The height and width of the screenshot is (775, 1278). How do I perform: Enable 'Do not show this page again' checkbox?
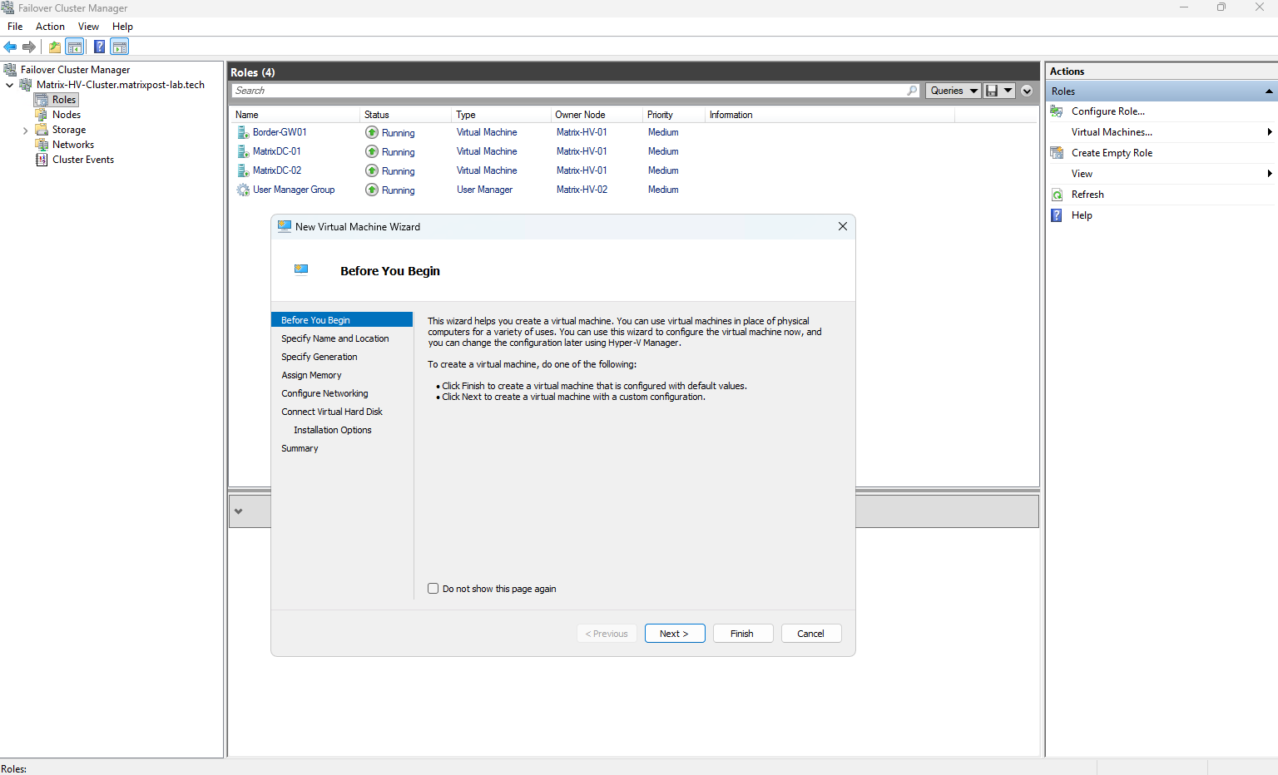click(x=433, y=589)
